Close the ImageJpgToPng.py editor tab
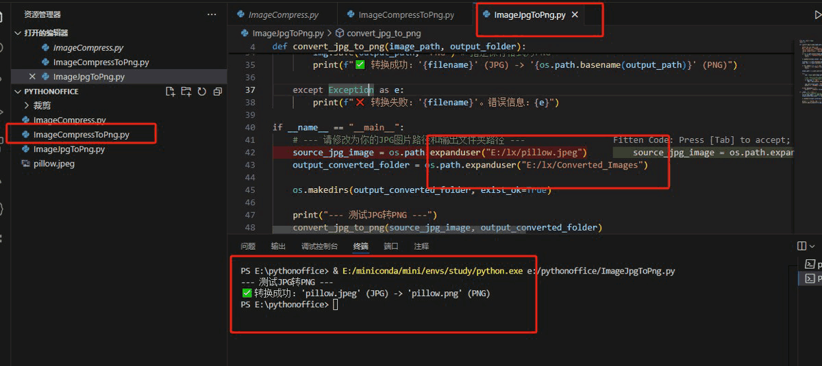This screenshot has height=366, width=822. pos(575,14)
